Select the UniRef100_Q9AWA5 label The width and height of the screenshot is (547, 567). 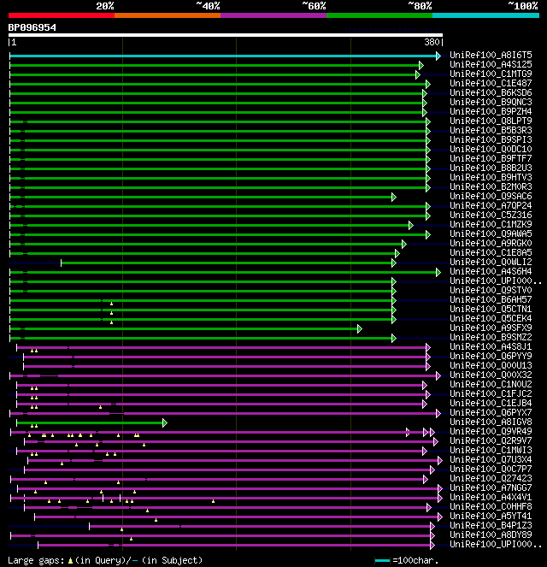point(491,233)
